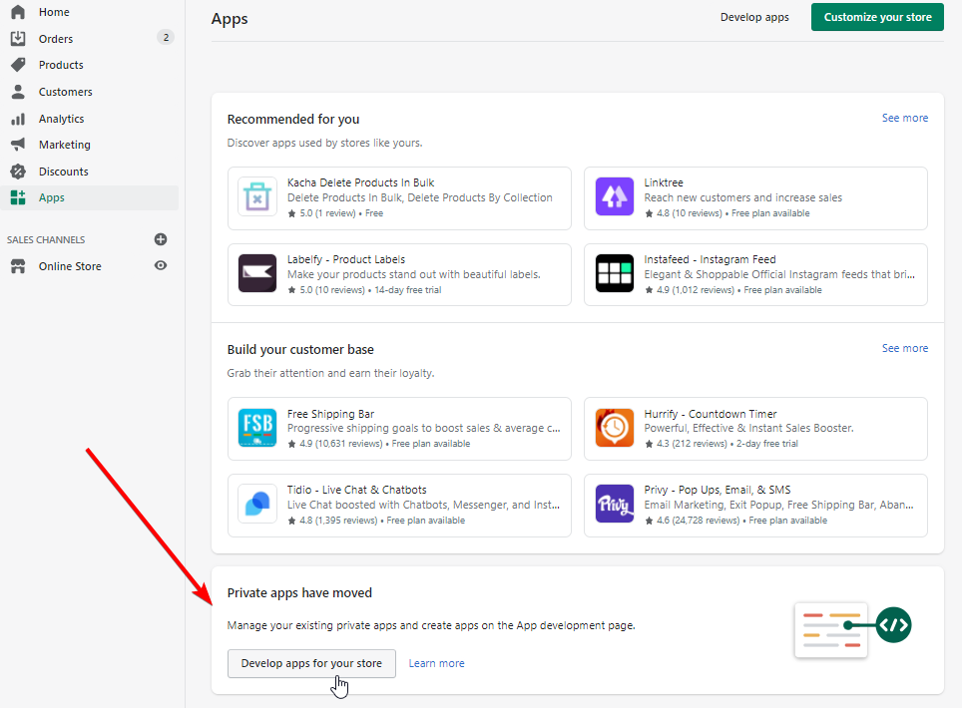
Task: Click the purple Privy app icon
Action: click(614, 504)
